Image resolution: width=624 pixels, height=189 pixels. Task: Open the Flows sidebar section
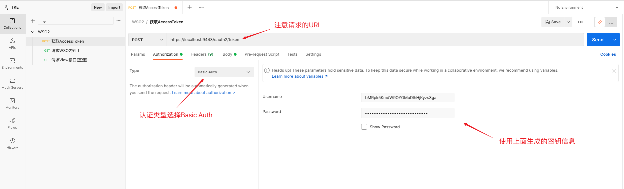point(12,124)
